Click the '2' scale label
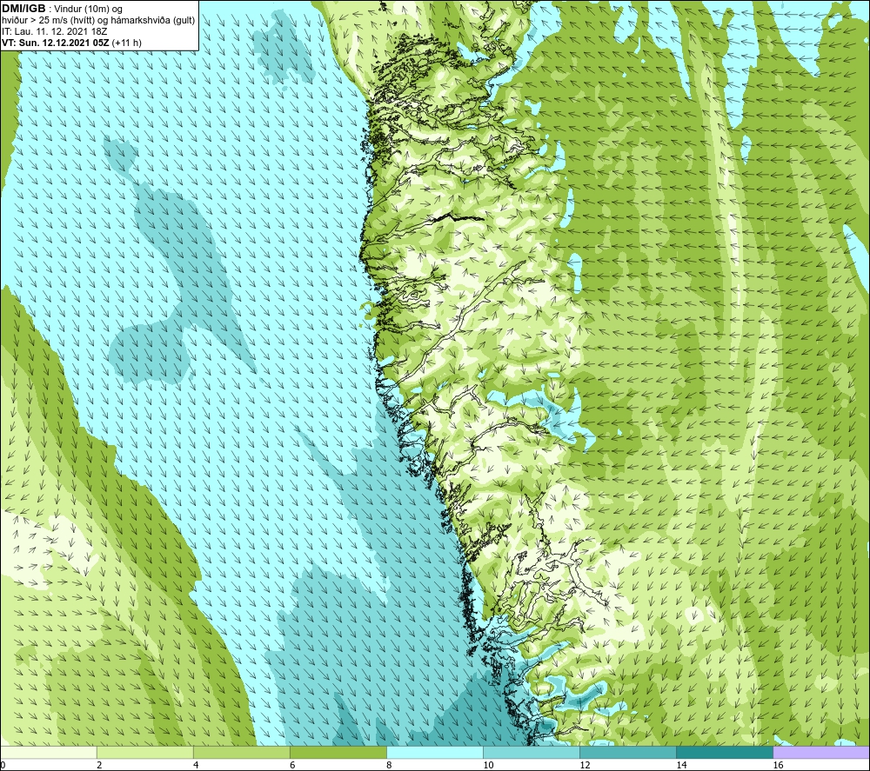 coord(99,766)
